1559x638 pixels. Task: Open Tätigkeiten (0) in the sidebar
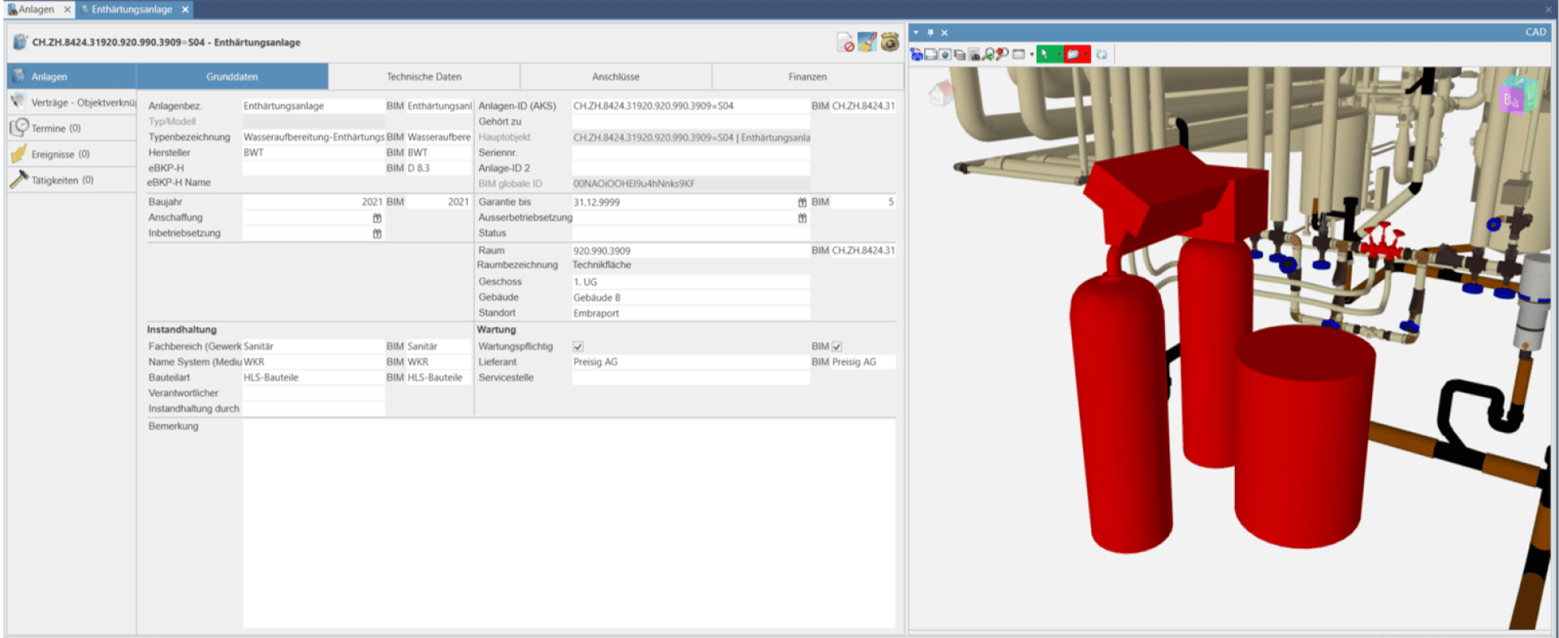coord(71,180)
